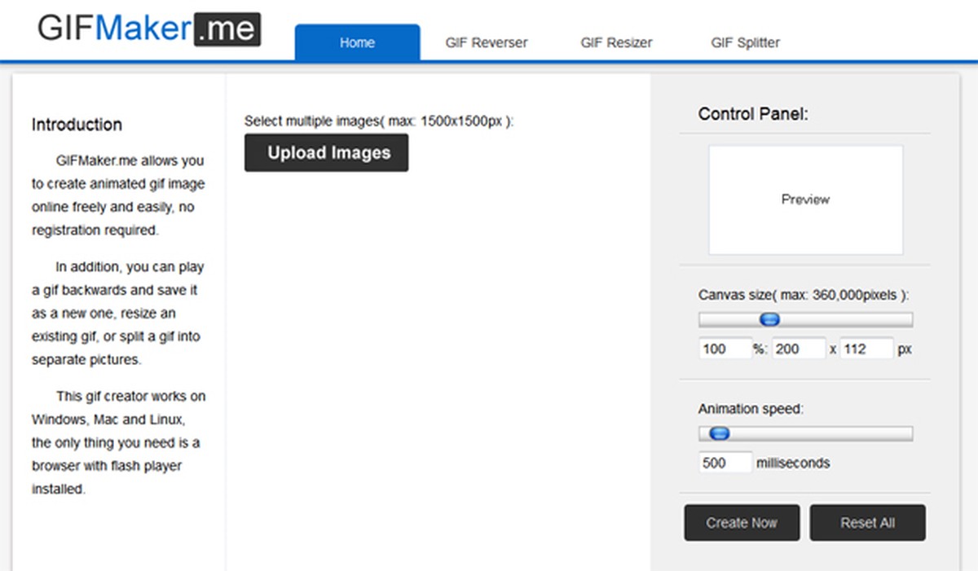Screen dimensions: 978x571
Task: Click the Introduction heading
Action: click(77, 125)
